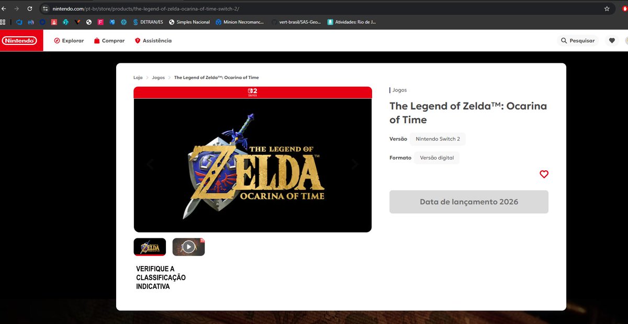Open the user profile avatar
Image resolution: width=628 pixels, height=324 pixels.
coord(626,40)
